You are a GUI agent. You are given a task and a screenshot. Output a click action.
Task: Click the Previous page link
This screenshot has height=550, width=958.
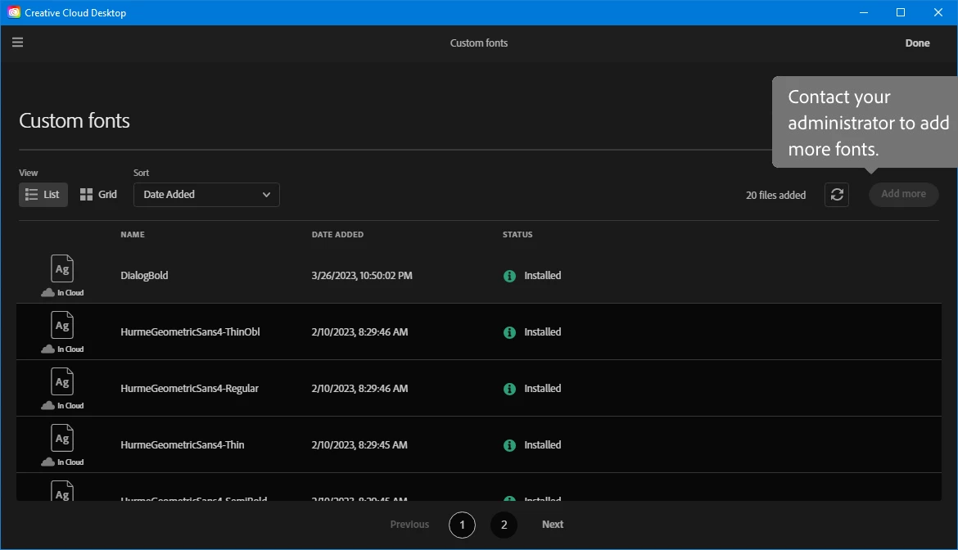pos(409,525)
